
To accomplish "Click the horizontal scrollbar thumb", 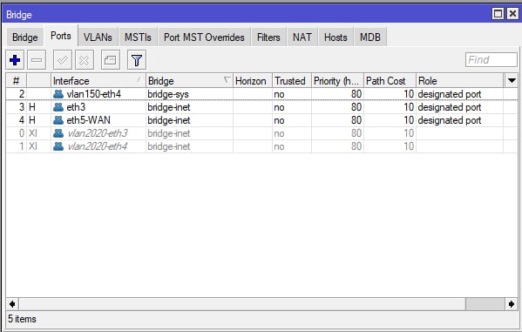I will [x=485, y=304].
